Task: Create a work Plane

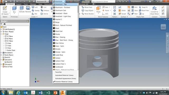Action: [x=98, y=9]
